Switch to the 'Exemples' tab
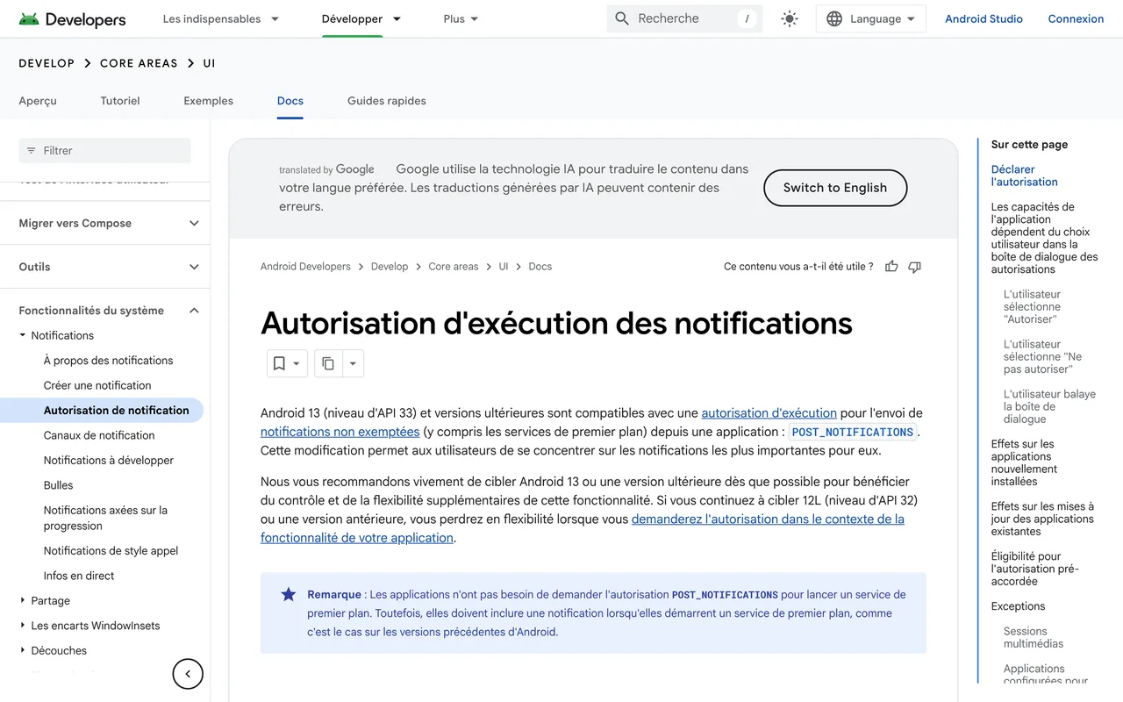Image resolution: width=1123 pixels, height=702 pixels. 208,101
